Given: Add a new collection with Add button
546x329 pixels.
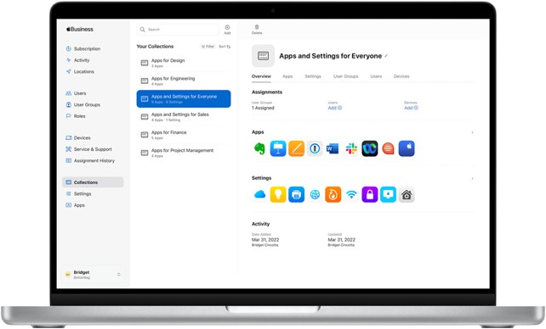Looking at the screenshot, I should point(227,29).
